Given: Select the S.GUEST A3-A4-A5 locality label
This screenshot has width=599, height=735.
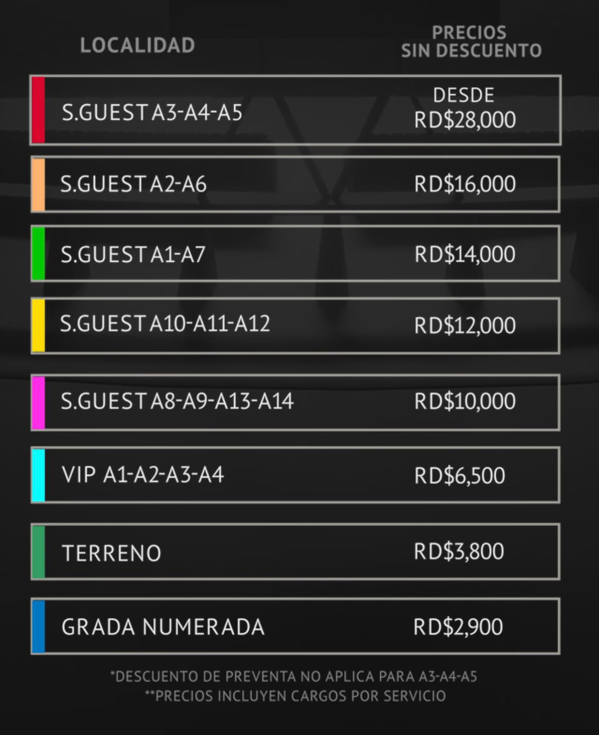Looking at the screenshot, I should click(x=152, y=113).
